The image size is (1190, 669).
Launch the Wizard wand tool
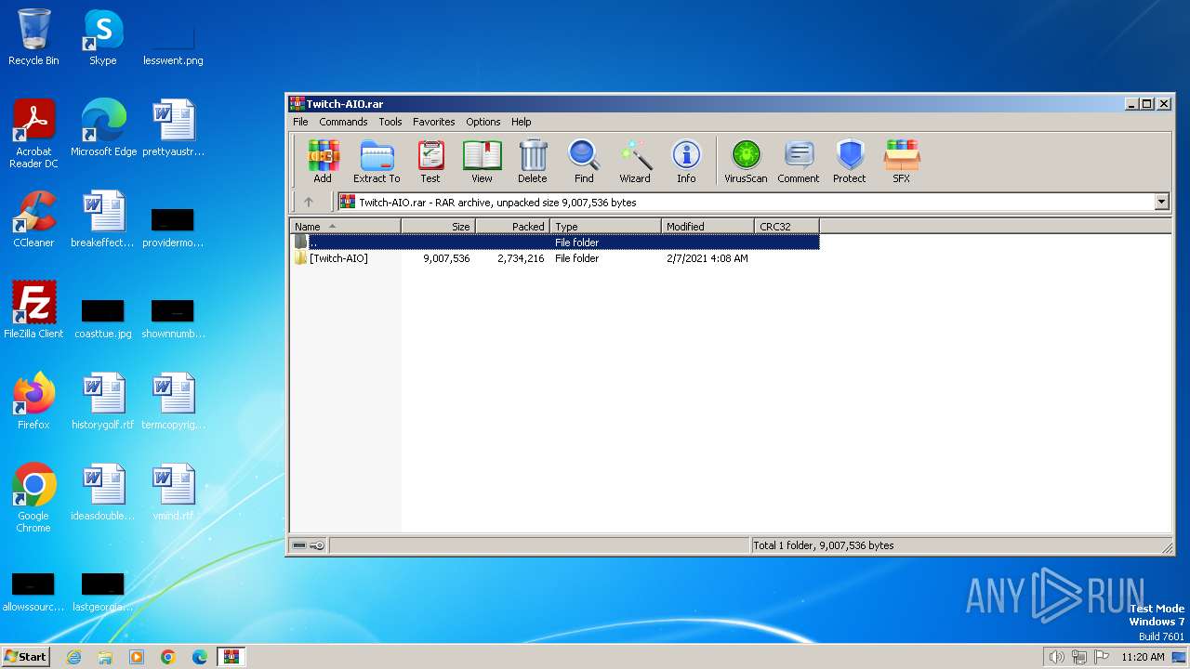635,162
